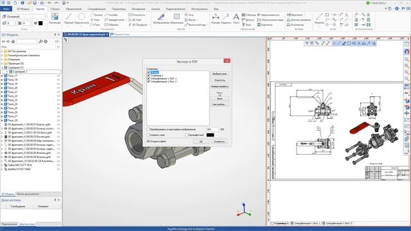Confirm PDF export with OK
This screenshot has width=411, height=231.
(x=201, y=141)
